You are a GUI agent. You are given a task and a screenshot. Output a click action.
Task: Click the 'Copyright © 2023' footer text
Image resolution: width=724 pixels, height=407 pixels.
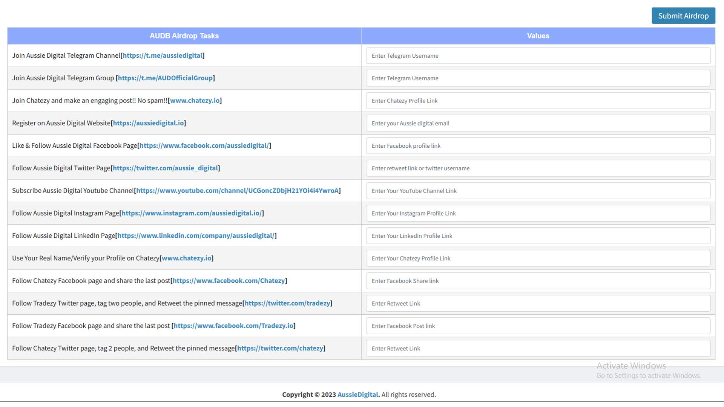pos(309,395)
